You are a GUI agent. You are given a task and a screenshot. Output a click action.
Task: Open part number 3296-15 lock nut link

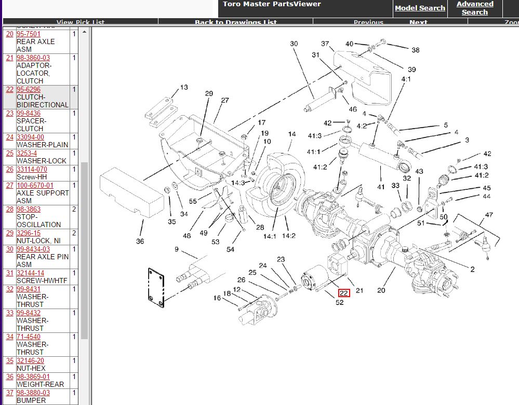[x=29, y=233]
